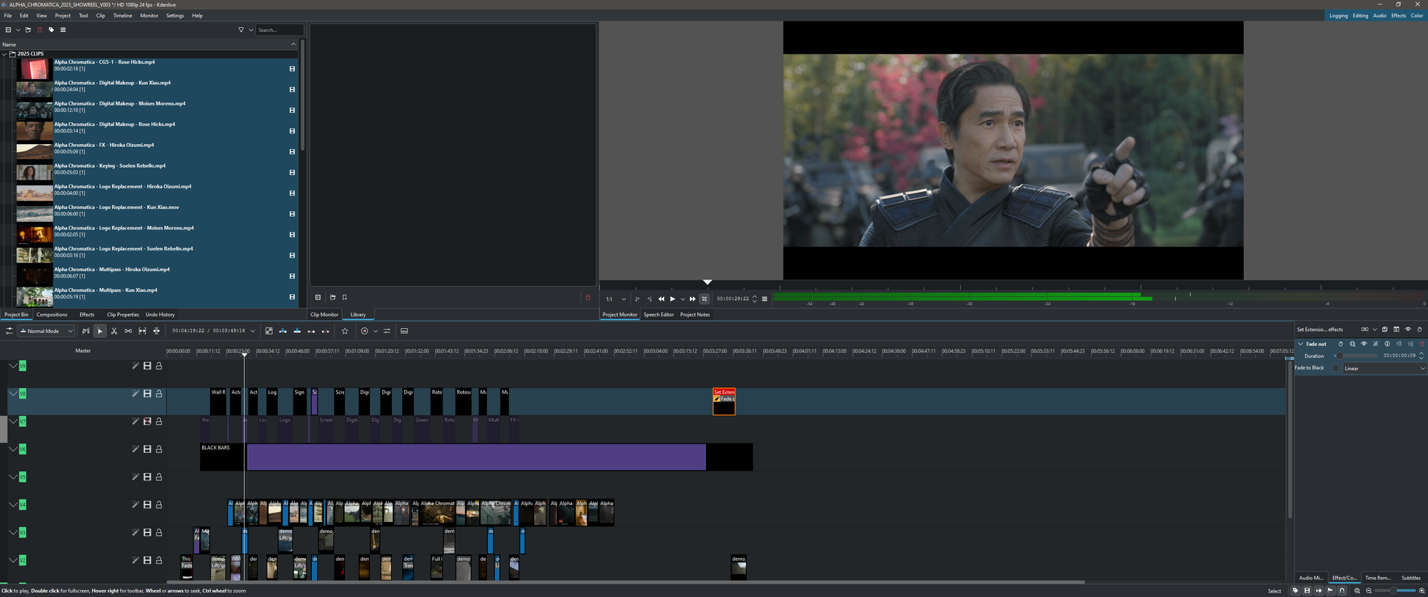Screen dimensions: 1428x597
Task: Activate the Spacer tool in timeline toolbar
Action: [129, 331]
